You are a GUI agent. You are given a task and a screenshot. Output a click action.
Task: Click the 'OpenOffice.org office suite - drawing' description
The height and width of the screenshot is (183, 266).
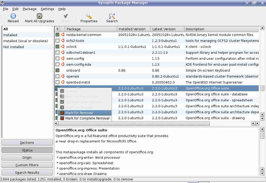click(x=215, y=118)
